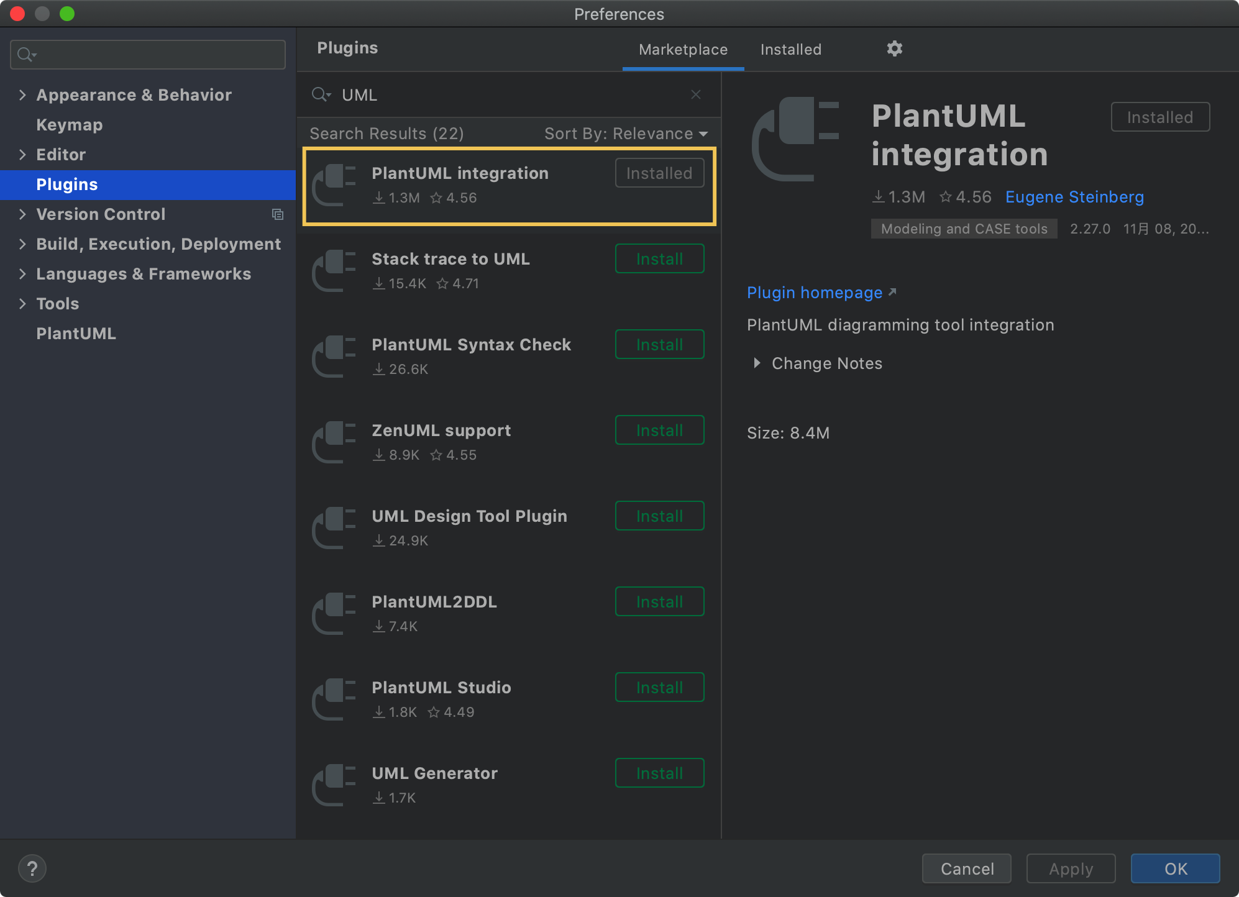Switch to the Installed tab

click(x=790, y=50)
